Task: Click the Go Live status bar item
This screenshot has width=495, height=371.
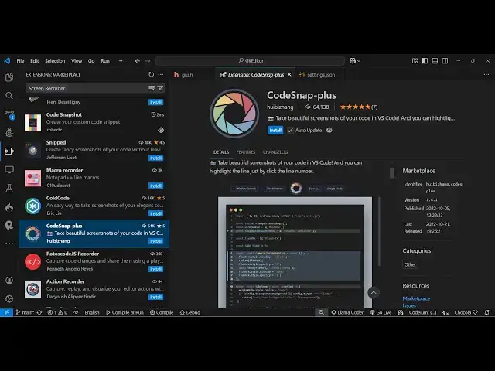Action: [x=381, y=312]
